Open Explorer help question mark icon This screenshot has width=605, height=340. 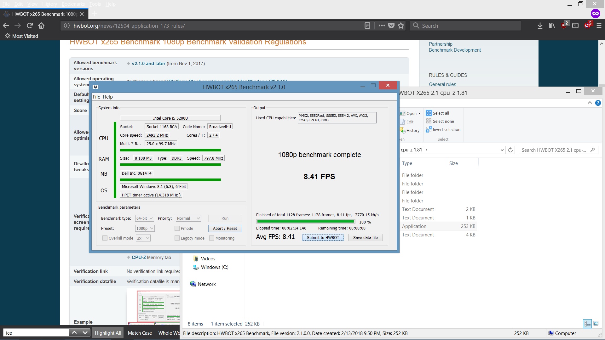coord(598,103)
